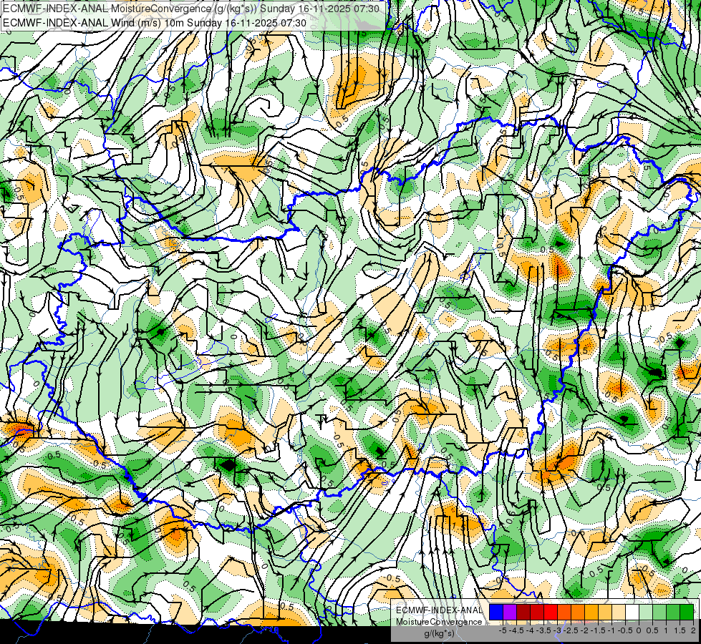Click the '-3.5' tick label on legend scale
The image size is (701, 644).
[543, 630]
